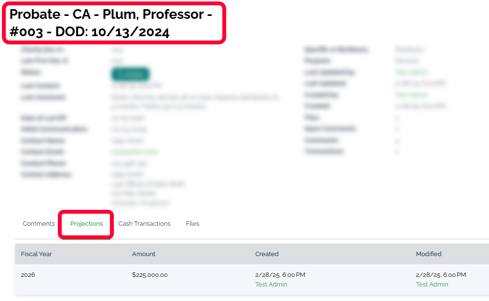Switch to the Comments tab
Viewport: 489px width, 301px height.
(x=39, y=224)
